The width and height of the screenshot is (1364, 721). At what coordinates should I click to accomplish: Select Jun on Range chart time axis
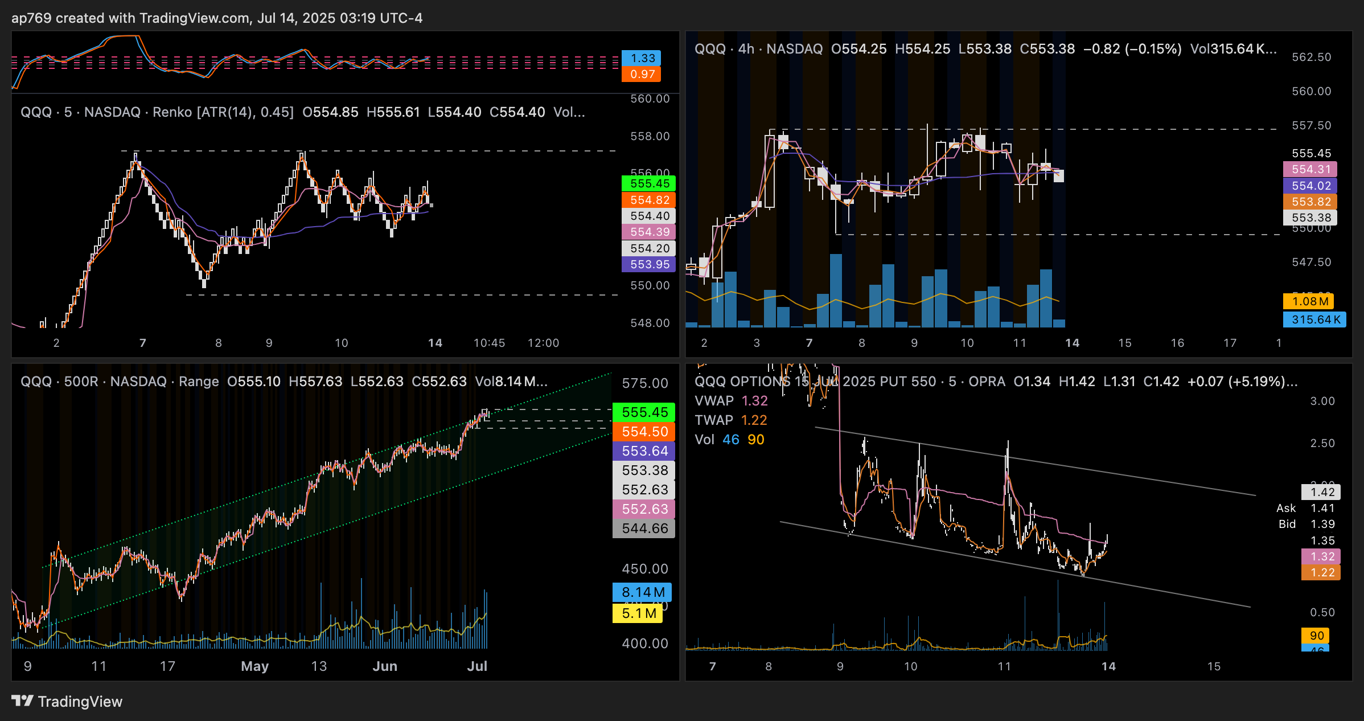(x=385, y=666)
